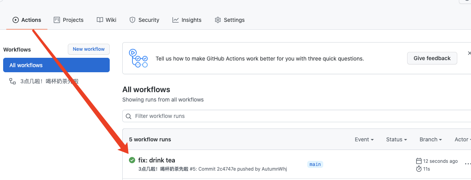Open the Status filter dropdown
Screen dimensions: 471x180
[x=397, y=139]
